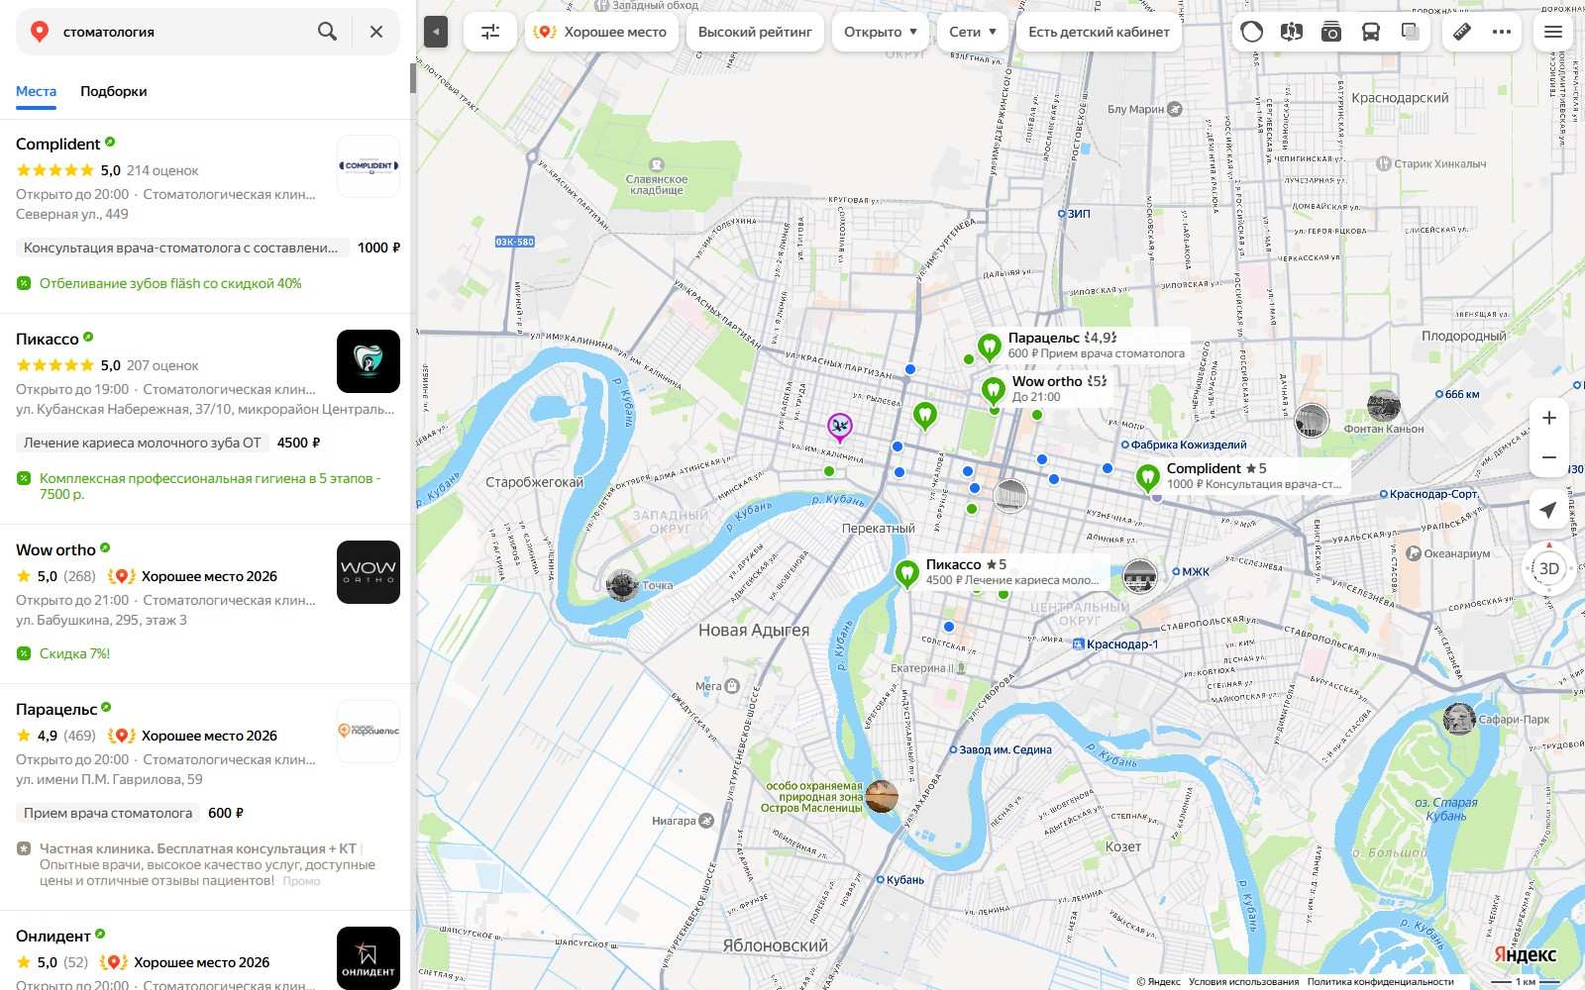The image size is (1585, 990).
Task: Click the Ниагара map icon
Action: click(x=706, y=821)
